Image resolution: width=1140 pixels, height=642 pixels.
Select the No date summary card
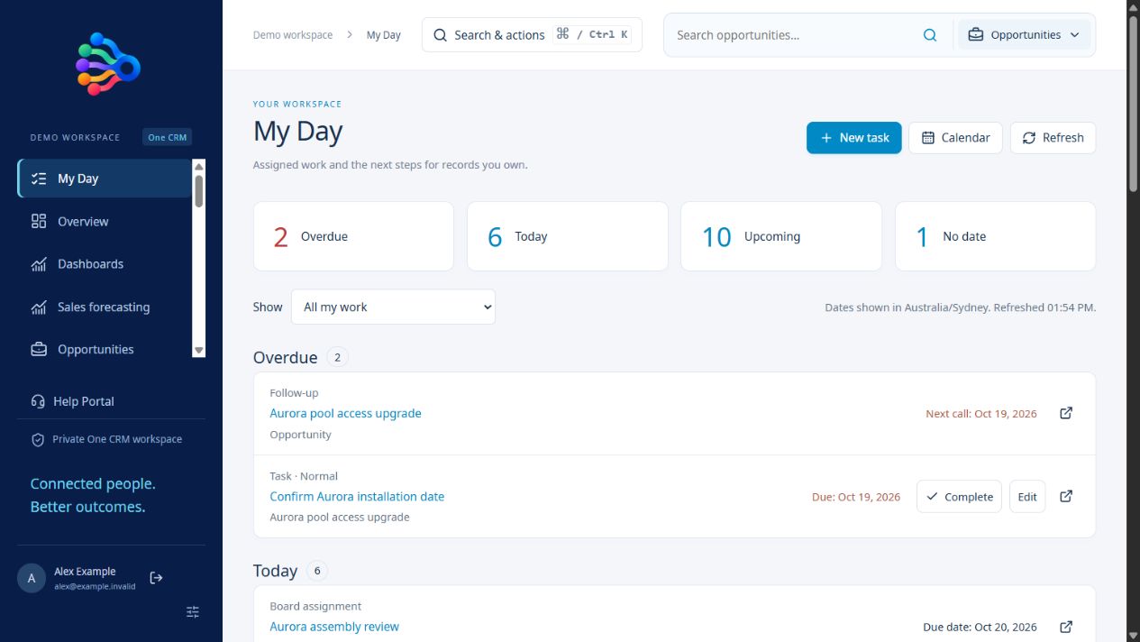pyautogui.click(x=995, y=236)
